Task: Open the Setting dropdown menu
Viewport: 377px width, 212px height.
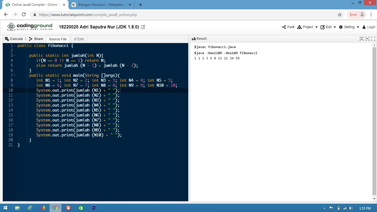Action: [x=349, y=27]
